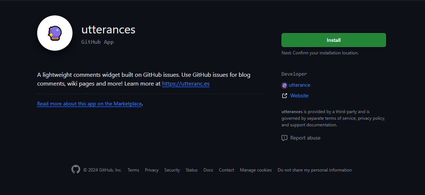Open Contact footer link

coord(226,170)
